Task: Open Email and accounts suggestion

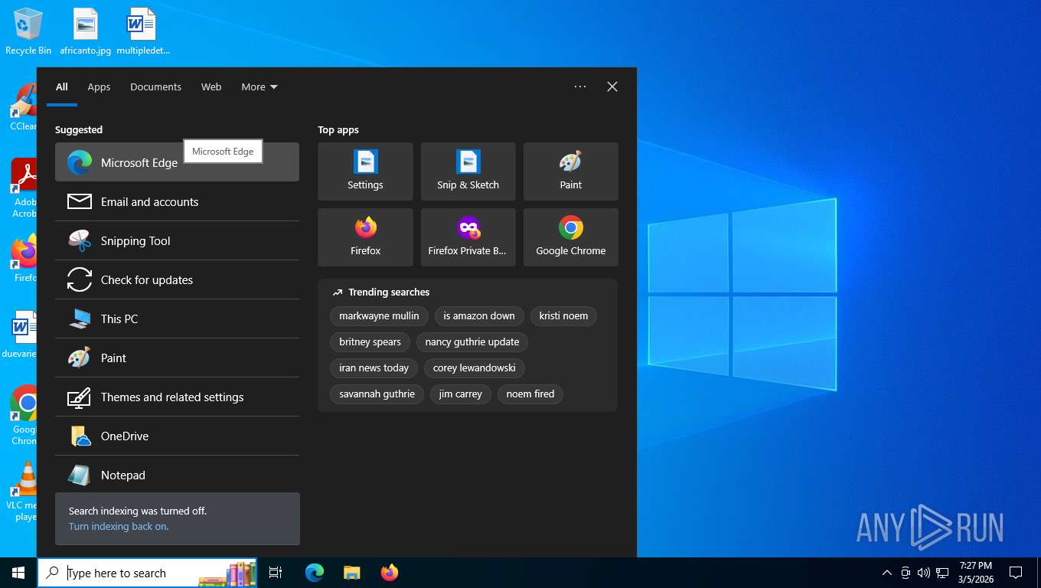Action: (177, 201)
